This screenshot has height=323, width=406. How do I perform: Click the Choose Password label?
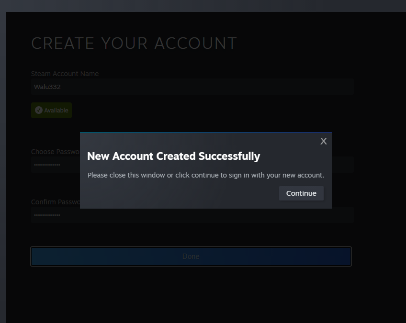56,152
